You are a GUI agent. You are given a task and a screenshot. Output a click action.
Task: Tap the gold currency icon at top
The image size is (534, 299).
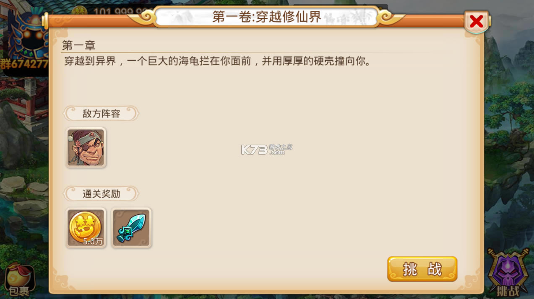point(80,12)
